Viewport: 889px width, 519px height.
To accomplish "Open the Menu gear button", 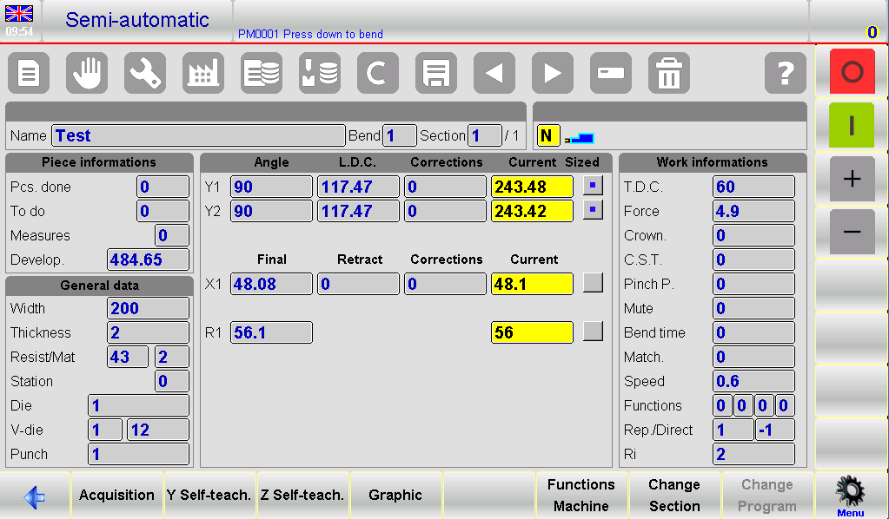I will (x=851, y=496).
